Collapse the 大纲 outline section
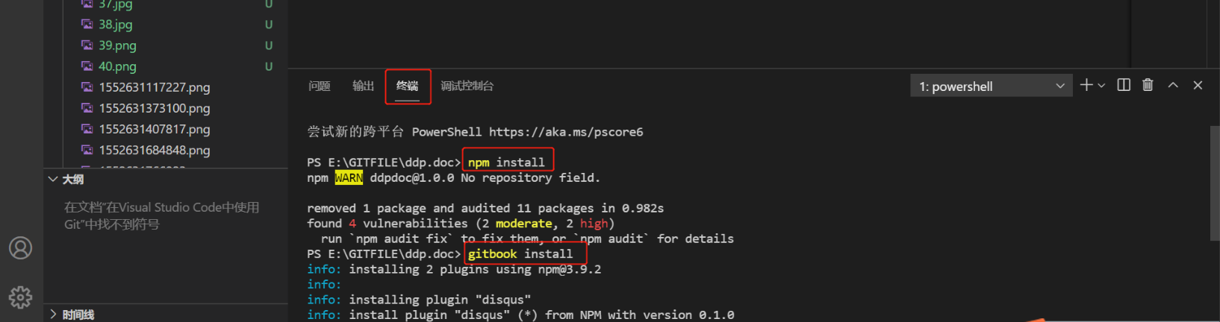The image size is (1220, 322). click(53, 179)
